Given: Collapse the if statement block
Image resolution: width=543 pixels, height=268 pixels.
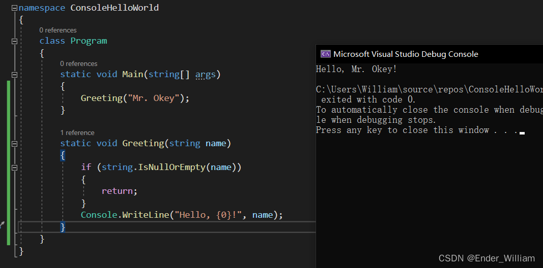Looking at the screenshot, I should pos(14,167).
